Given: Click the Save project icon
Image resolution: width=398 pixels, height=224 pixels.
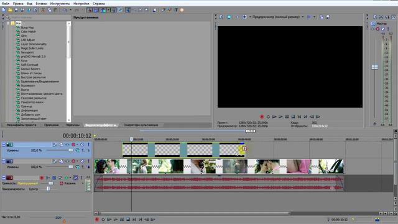Looking at the screenshot, I should tap(16, 10).
